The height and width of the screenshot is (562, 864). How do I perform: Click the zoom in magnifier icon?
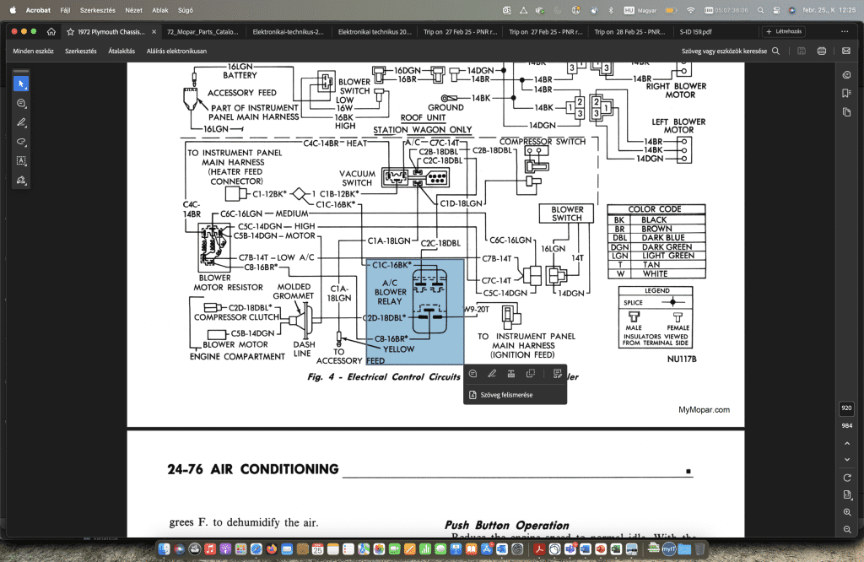point(846,512)
